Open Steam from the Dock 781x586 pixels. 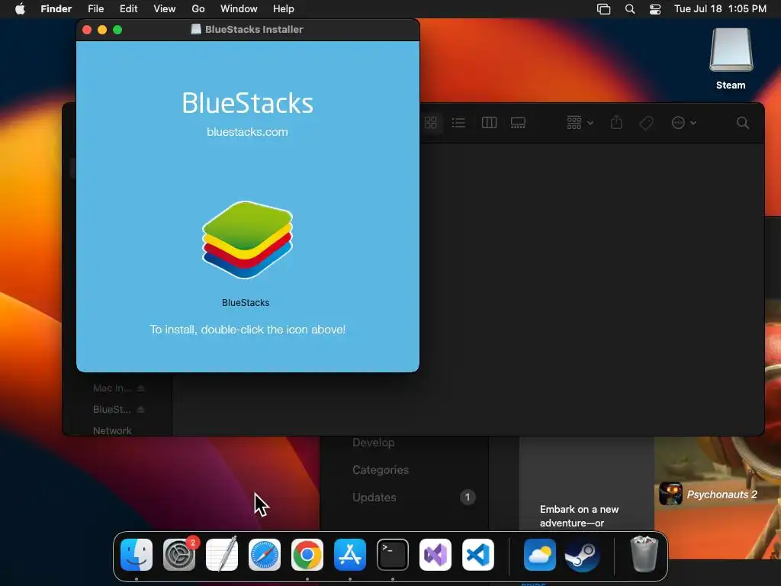click(x=582, y=555)
